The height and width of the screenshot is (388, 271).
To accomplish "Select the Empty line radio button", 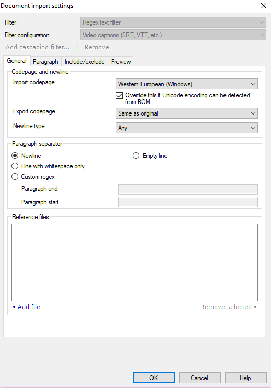I will (x=136, y=156).
